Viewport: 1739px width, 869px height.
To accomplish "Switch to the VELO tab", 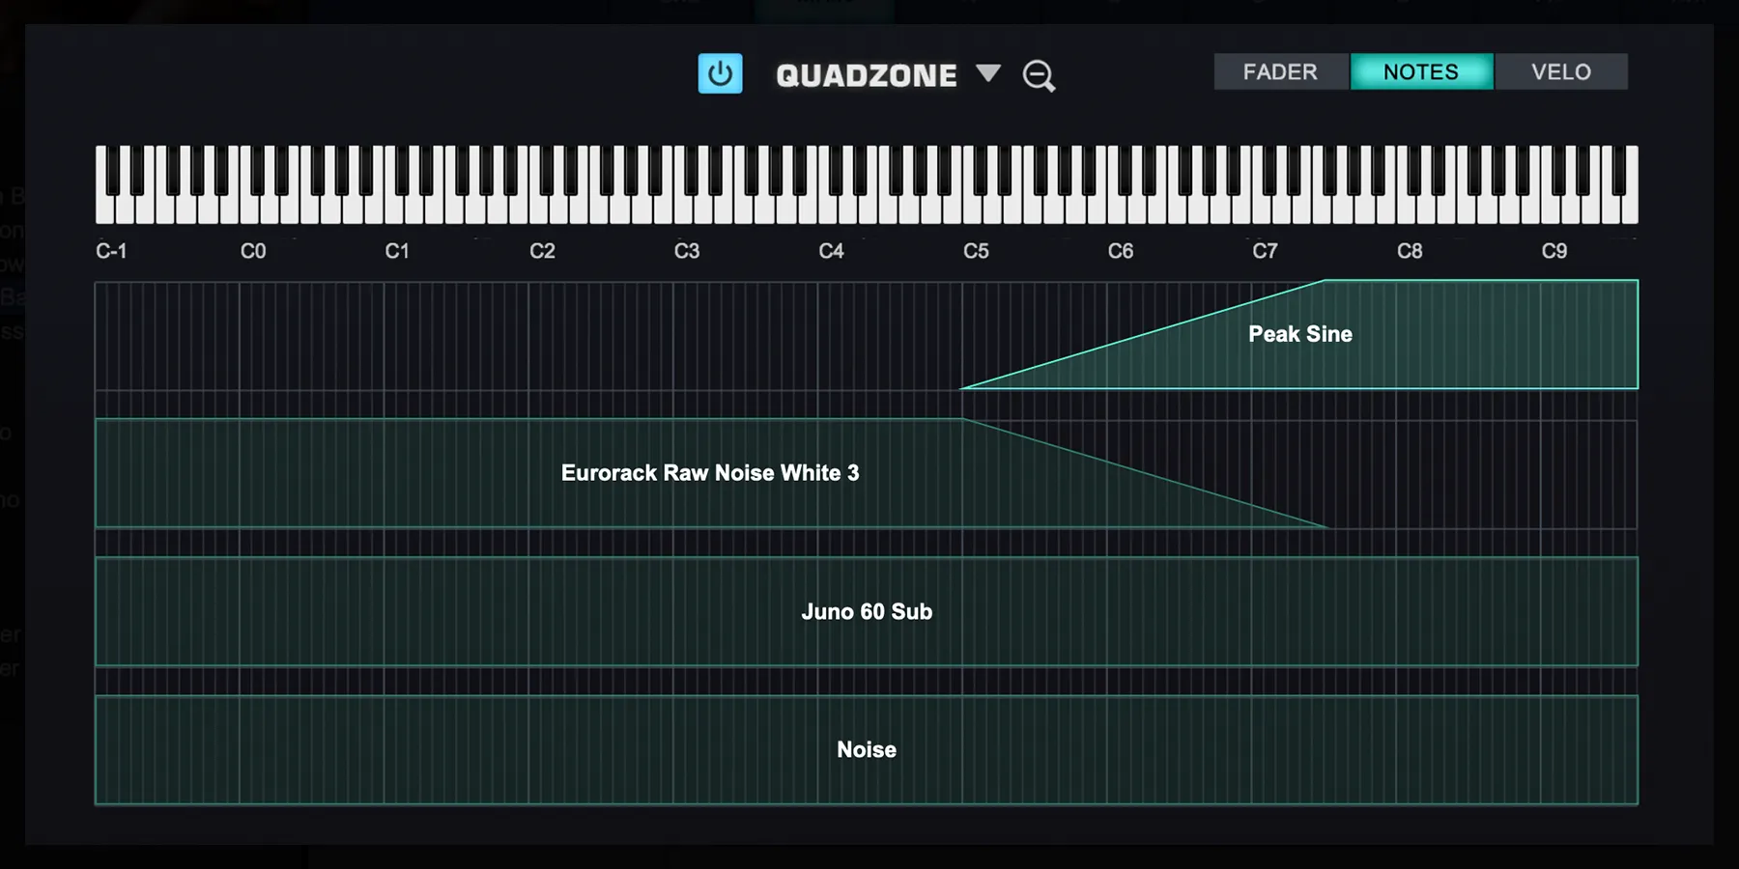I will point(1560,72).
